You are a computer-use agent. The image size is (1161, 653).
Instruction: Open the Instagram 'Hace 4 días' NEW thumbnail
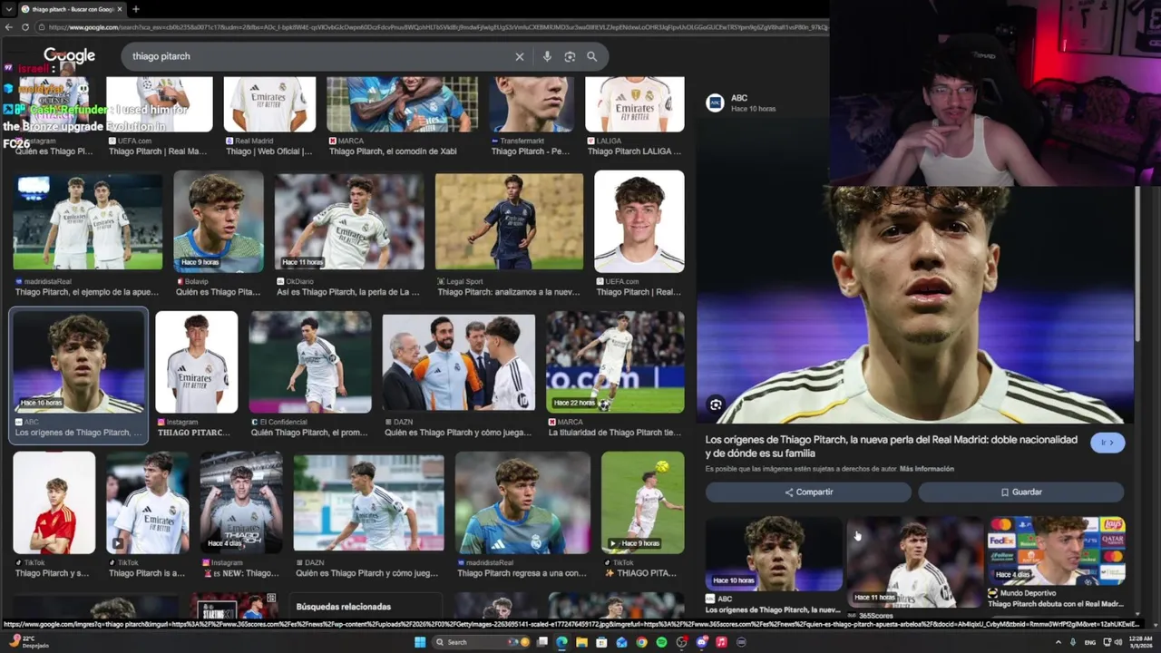click(x=241, y=502)
